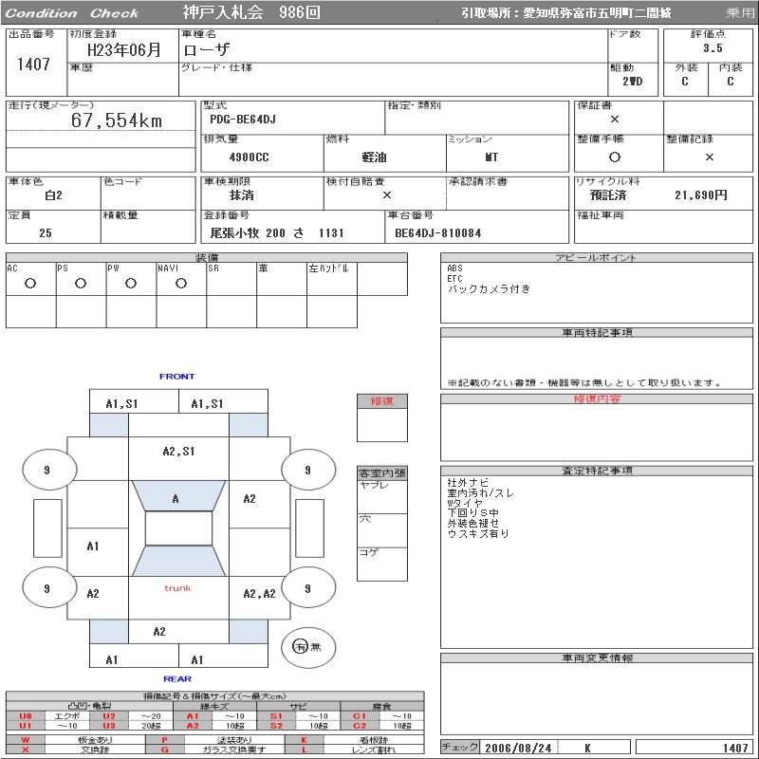Click the 燃料 field showing 軽油

click(374, 157)
